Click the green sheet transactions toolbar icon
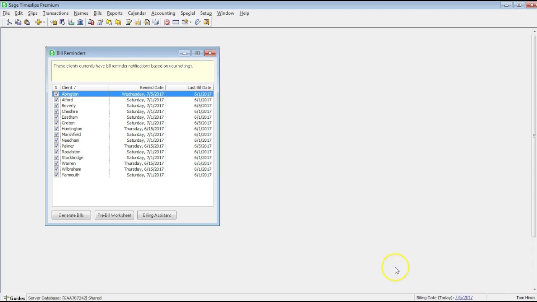The height and width of the screenshot is (302, 537). (71, 22)
